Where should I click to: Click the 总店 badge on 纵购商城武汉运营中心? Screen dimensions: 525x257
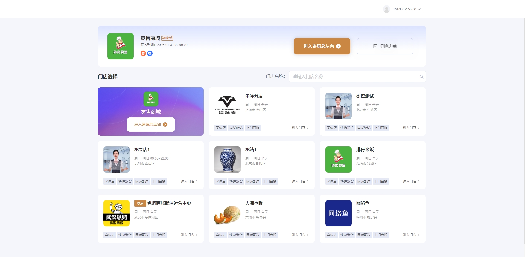pyautogui.click(x=140, y=203)
